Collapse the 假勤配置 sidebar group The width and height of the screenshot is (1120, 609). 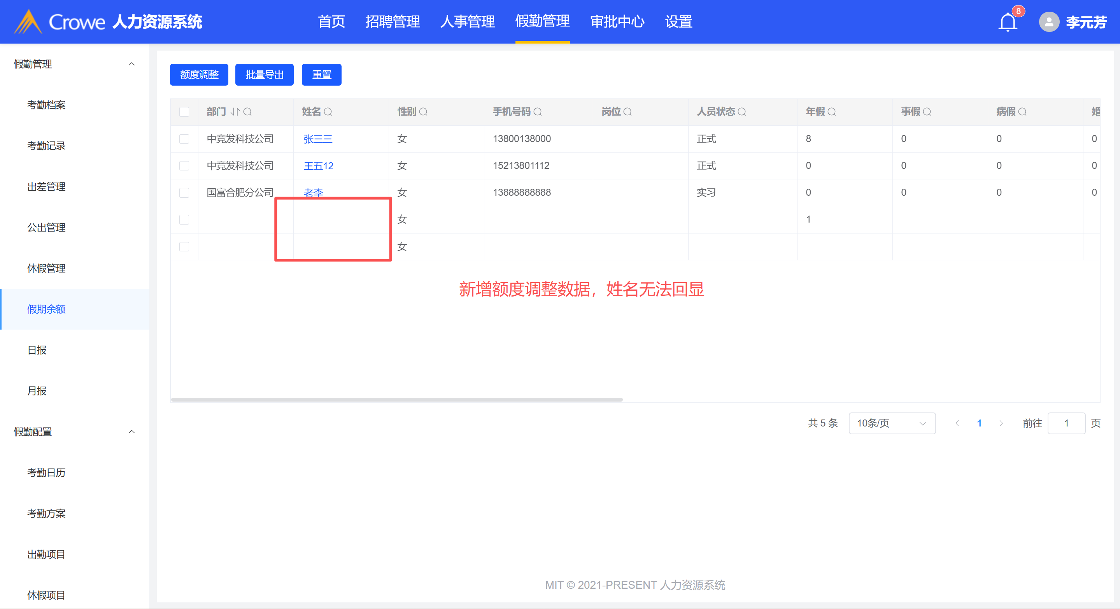pos(132,432)
